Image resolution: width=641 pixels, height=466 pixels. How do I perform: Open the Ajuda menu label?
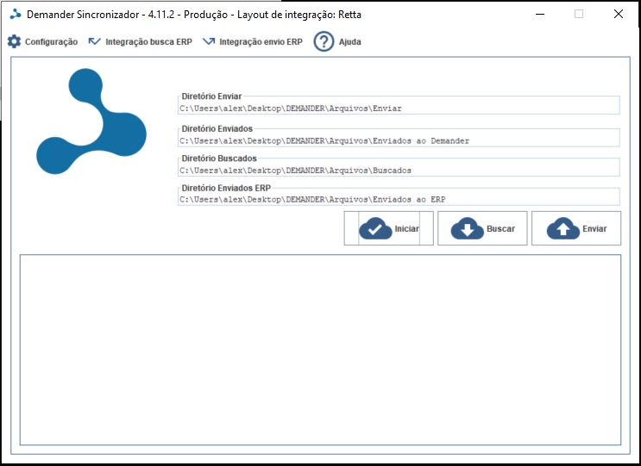pos(350,42)
